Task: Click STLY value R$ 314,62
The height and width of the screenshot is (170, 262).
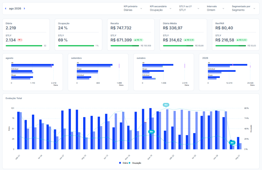Action: [x=172, y=40]
